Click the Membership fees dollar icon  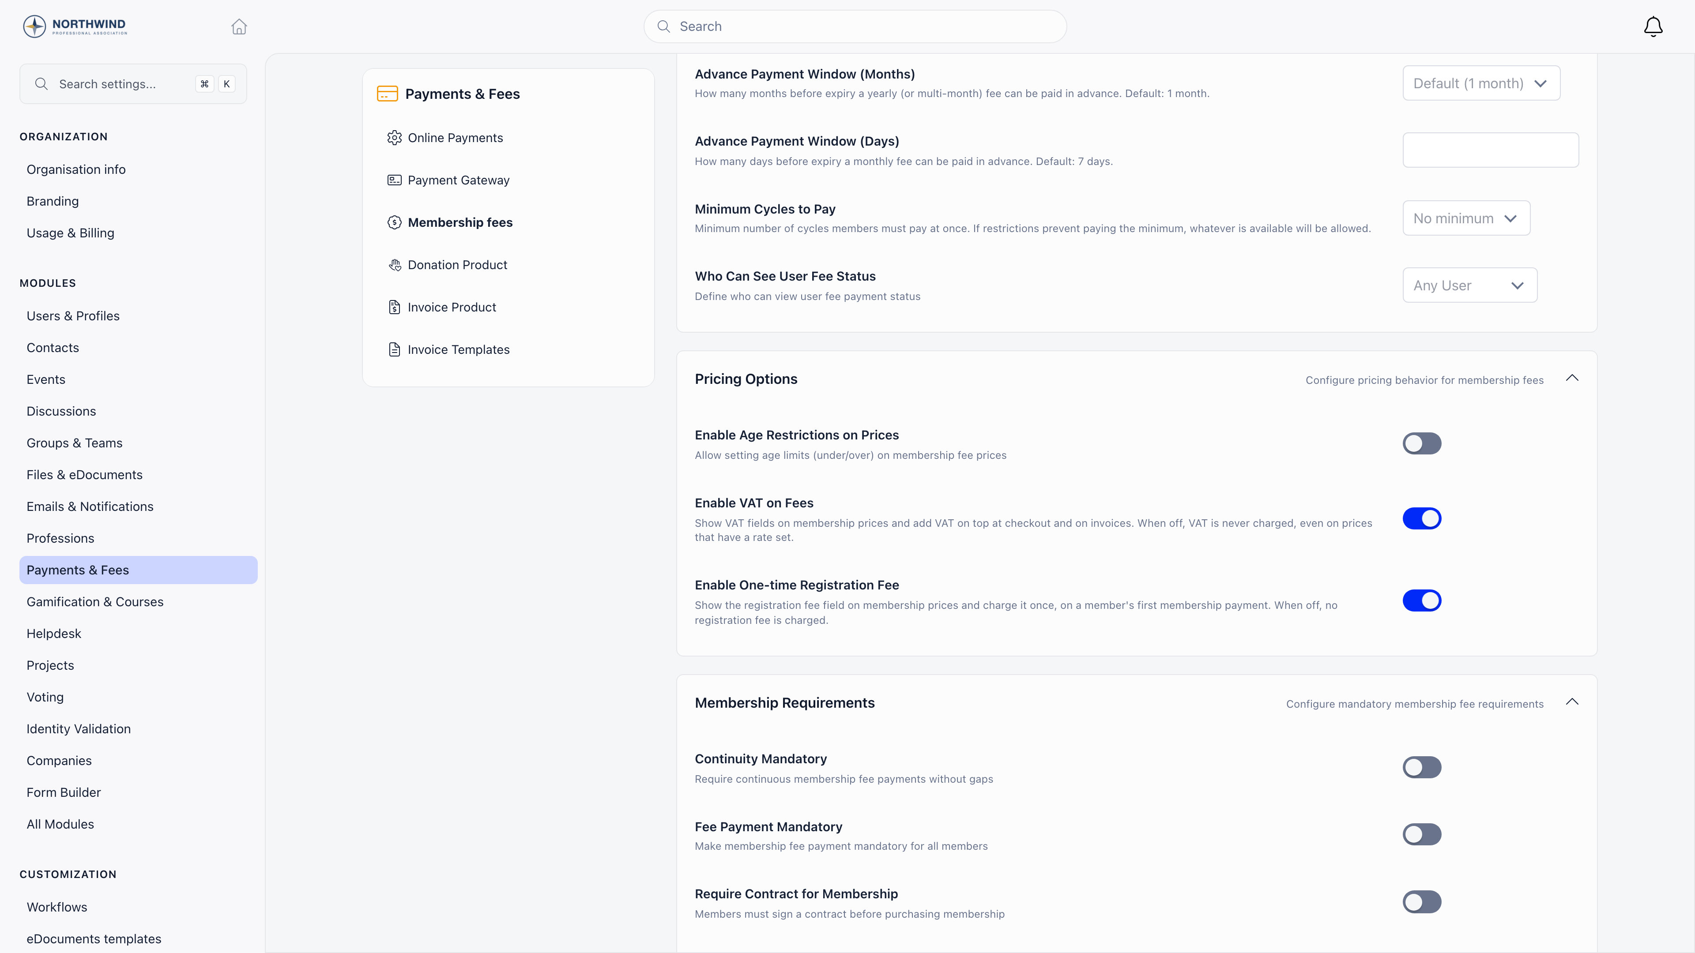(394, 222)
